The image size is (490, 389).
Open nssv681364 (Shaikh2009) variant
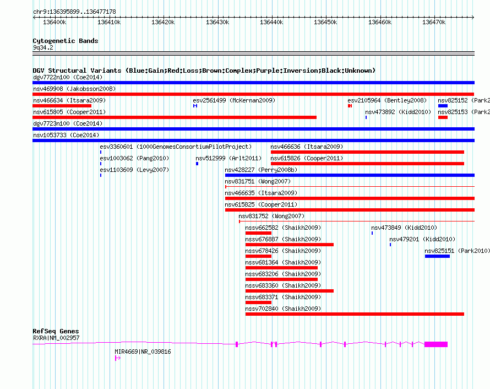click(x=283, y=262)
